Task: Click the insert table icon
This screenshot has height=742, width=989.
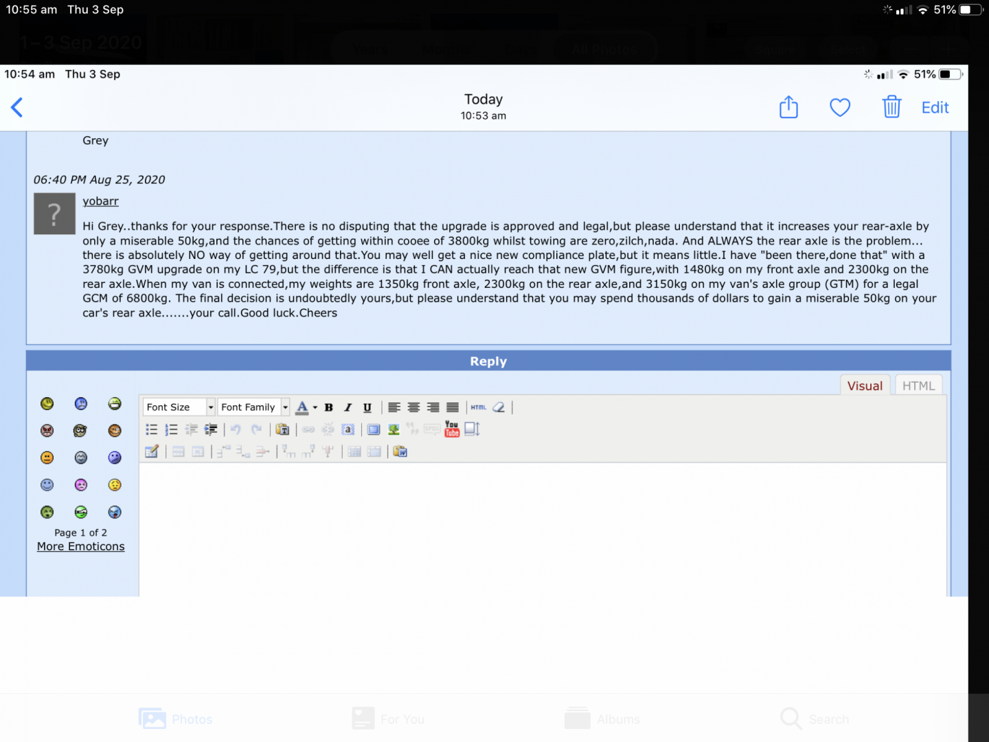Action: [152, 451]
